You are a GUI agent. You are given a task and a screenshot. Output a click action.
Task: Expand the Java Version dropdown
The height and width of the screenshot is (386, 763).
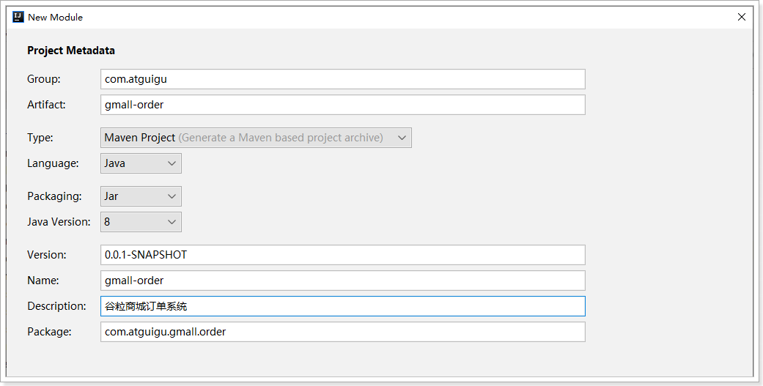pos(141,222)
